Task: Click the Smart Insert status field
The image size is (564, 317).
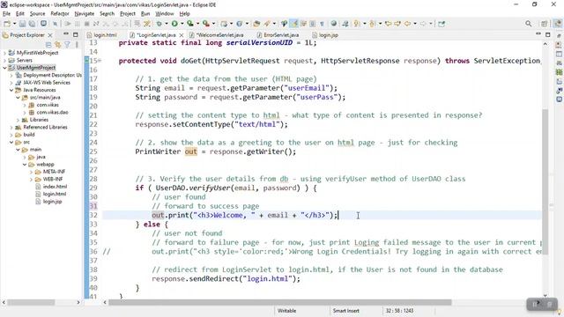Action: 346,311
